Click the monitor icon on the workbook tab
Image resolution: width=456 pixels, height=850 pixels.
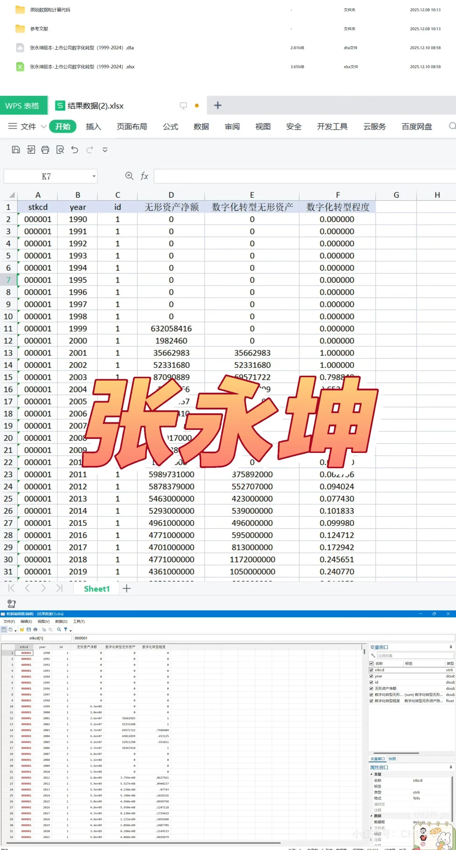(x=183, y=106)
